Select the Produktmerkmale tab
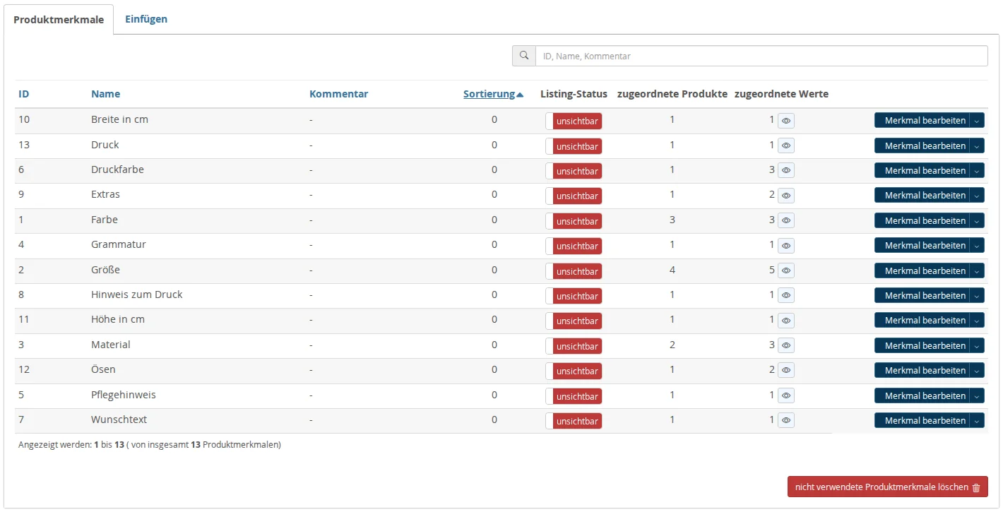 click(59, 20)
